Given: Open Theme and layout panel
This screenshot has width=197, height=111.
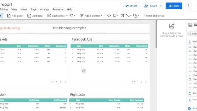Looking at the screenshot, I should pos(154,16).
